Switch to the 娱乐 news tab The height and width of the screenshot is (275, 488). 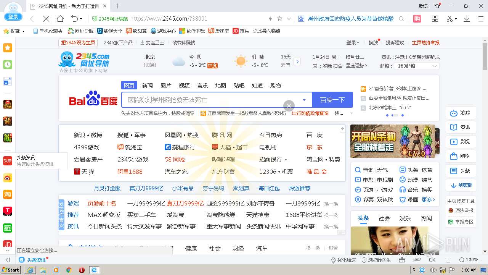tap(405, 218)
